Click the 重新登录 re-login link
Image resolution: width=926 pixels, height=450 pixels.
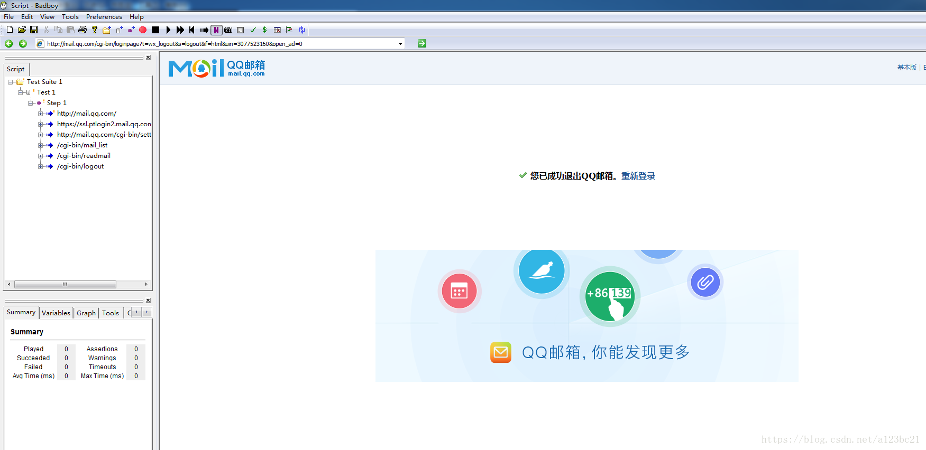point(638,176)
